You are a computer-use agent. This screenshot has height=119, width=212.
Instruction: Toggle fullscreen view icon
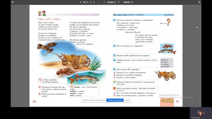[199, 2]
